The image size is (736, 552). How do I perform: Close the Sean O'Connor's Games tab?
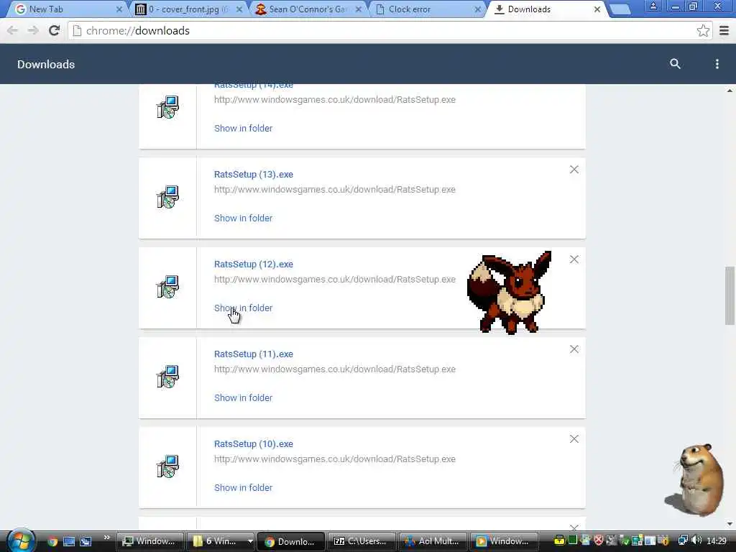coord(359,9)
